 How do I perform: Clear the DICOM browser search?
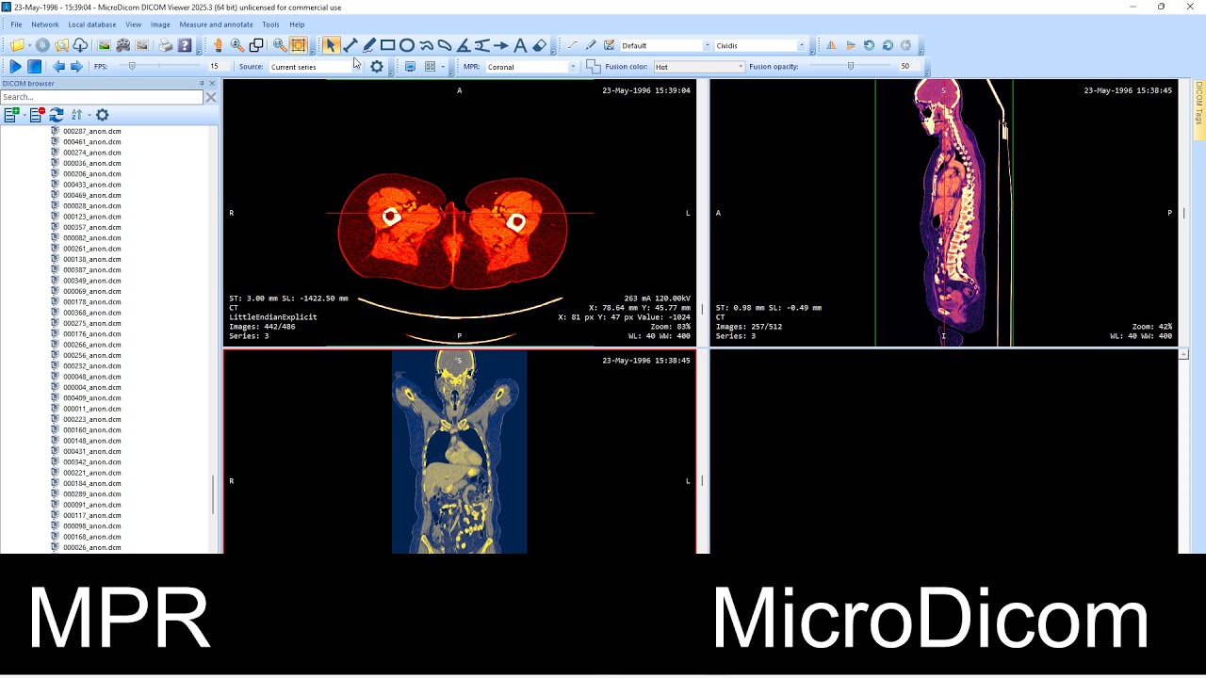click(x=211, y=97)
